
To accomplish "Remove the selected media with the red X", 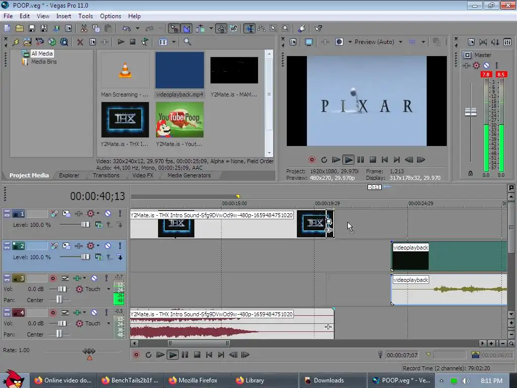I will (x=80, y=42).
